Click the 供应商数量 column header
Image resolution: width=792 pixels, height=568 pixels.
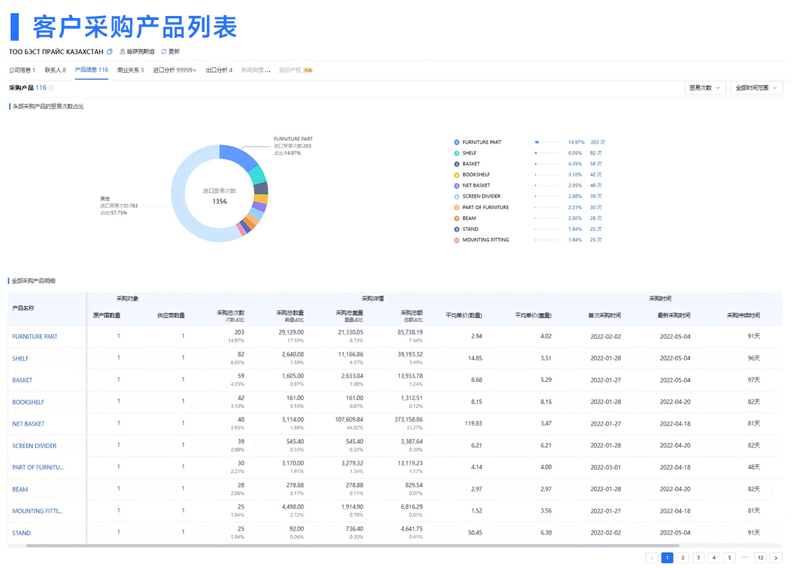171,316
